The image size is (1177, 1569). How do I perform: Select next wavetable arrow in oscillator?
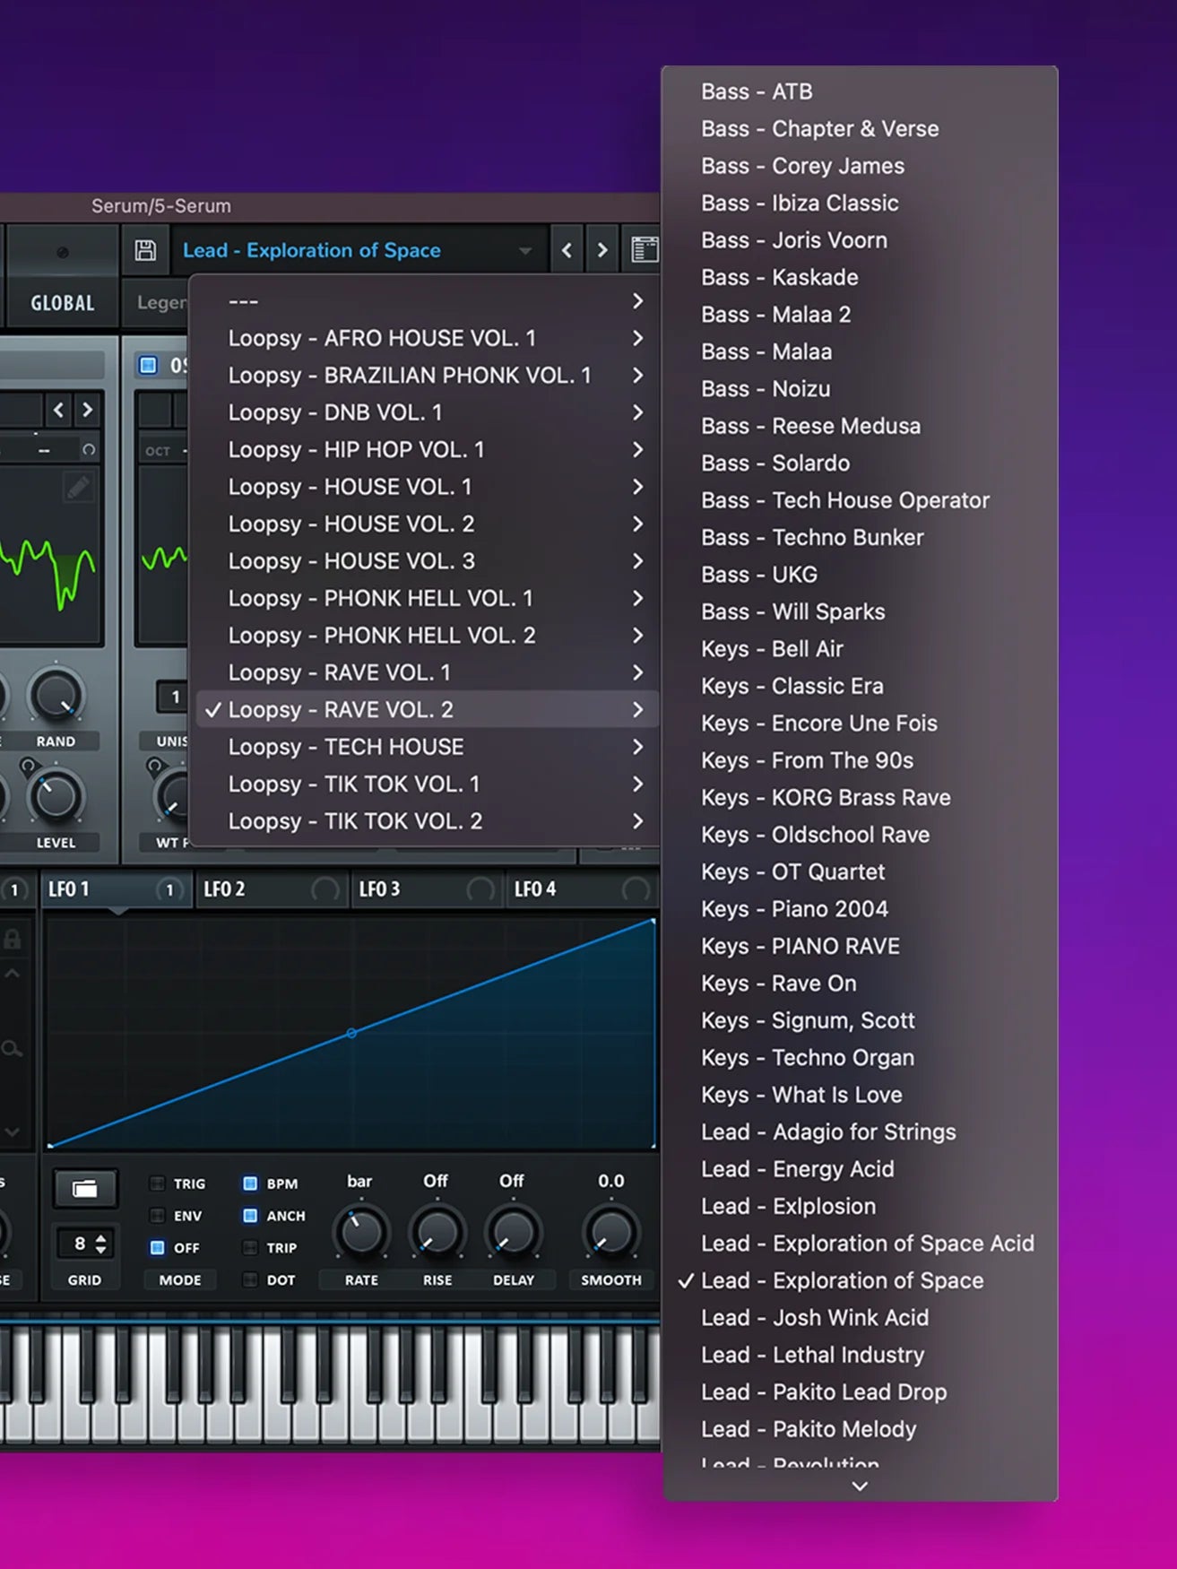pyautogui.click(x=87, y=410)
